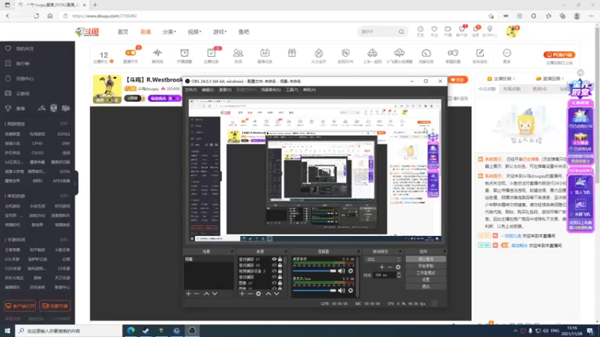Viewport: 600px width, 337px height.
Task: Open the 全民乐PK shield icon
Action: (x=346, y=52)
